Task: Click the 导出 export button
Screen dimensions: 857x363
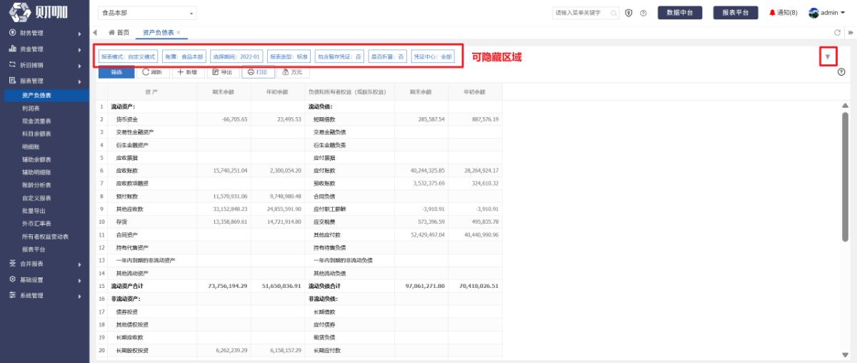Action: pos(222,72)
